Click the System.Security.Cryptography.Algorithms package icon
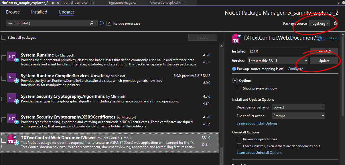Screen dimensions: 345x165 click(x=12, y=99)
